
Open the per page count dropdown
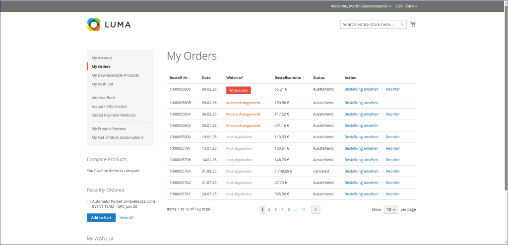click(391, 209)
